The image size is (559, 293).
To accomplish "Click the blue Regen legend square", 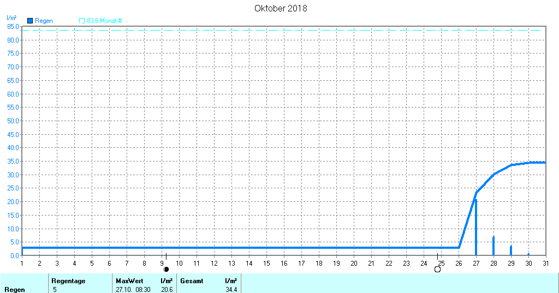I will pos(30,21).
